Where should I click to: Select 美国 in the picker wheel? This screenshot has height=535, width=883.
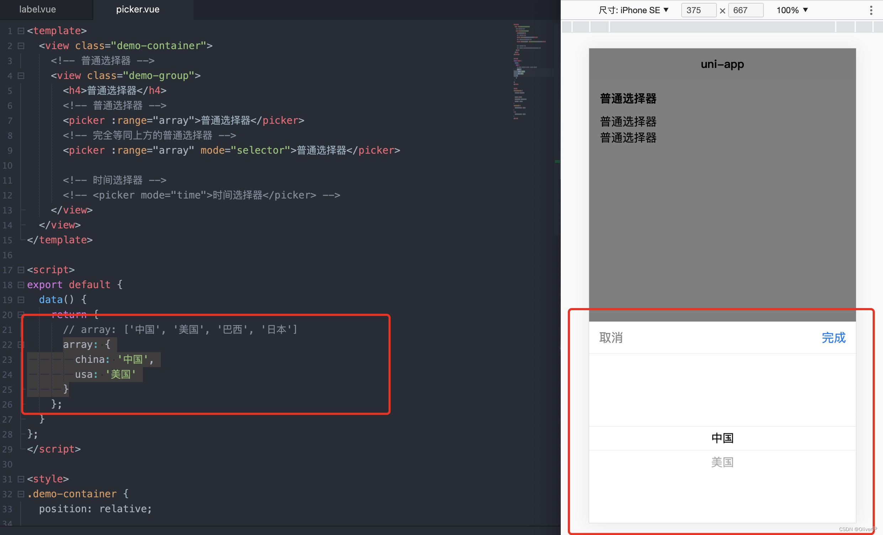tap(722, 462)
